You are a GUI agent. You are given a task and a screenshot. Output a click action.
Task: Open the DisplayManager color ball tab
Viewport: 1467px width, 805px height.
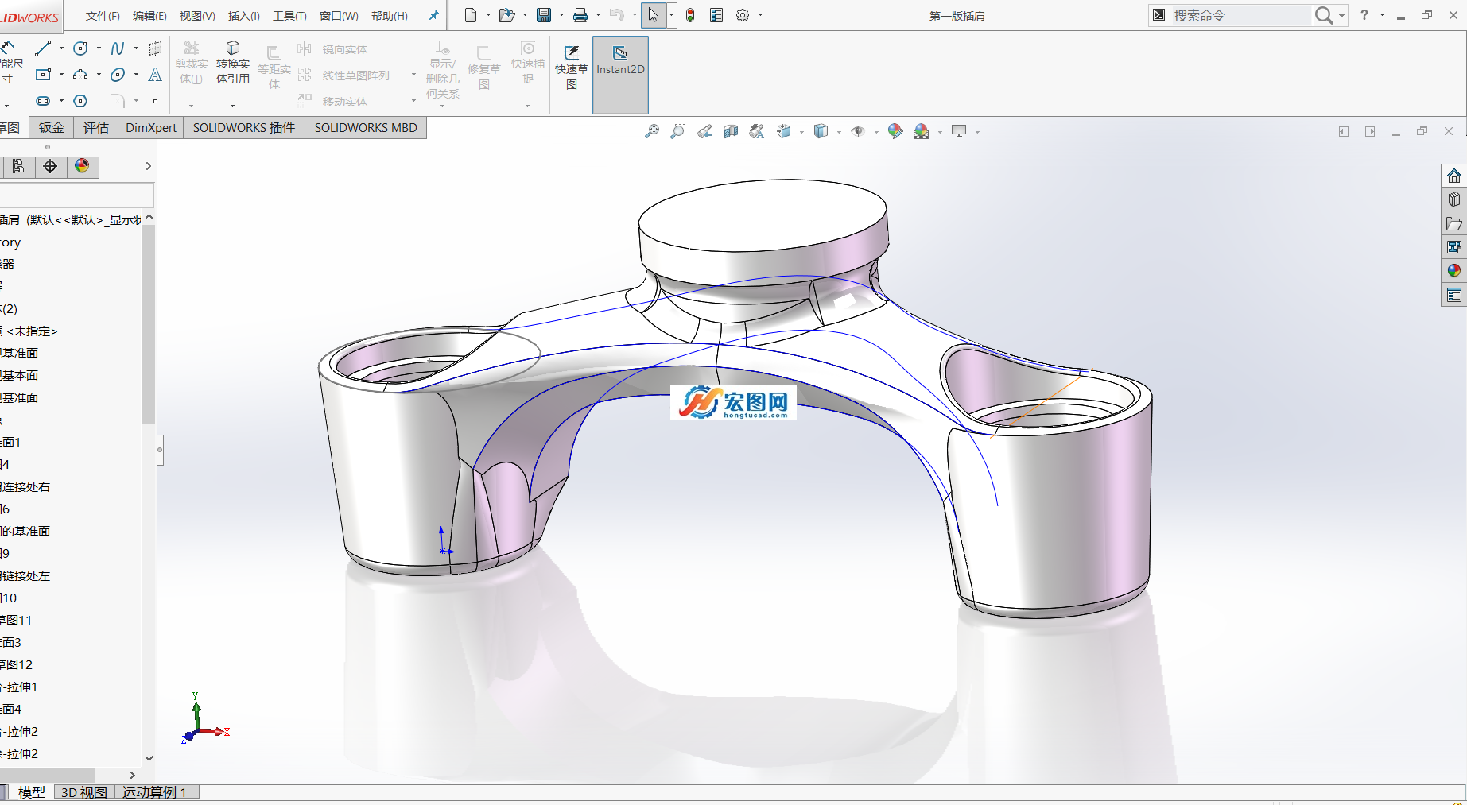(82, 166)
